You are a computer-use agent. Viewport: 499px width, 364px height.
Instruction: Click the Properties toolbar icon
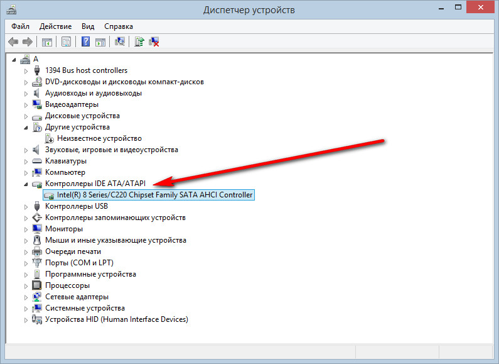pyautogui.click(x=65, y=41)
